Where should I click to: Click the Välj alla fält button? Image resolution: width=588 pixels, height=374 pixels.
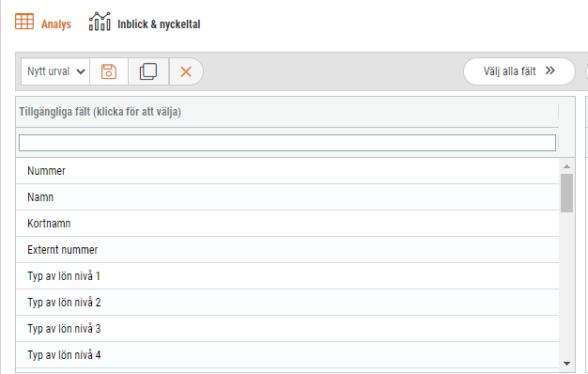(519, 71)
